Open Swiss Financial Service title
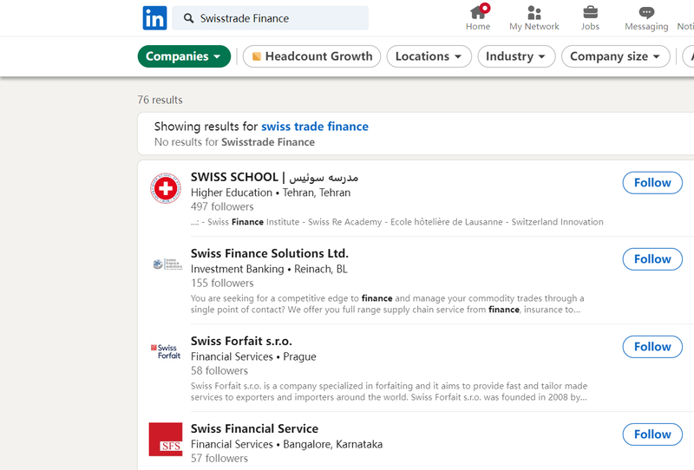 [254, 428]
